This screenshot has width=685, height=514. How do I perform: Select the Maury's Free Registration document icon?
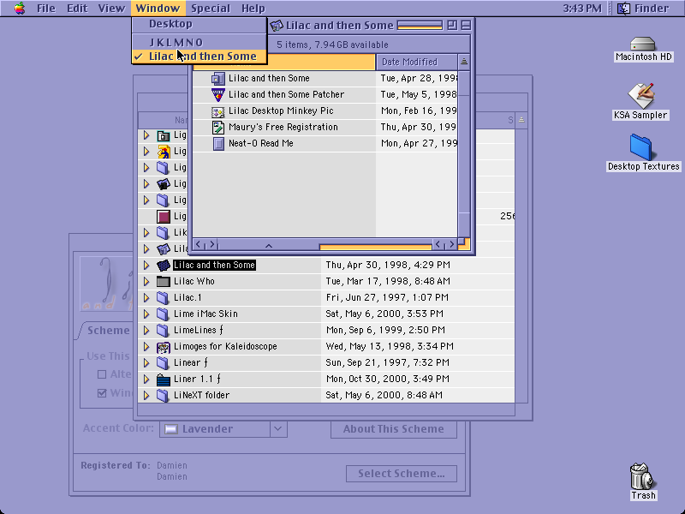click(218, 128)
